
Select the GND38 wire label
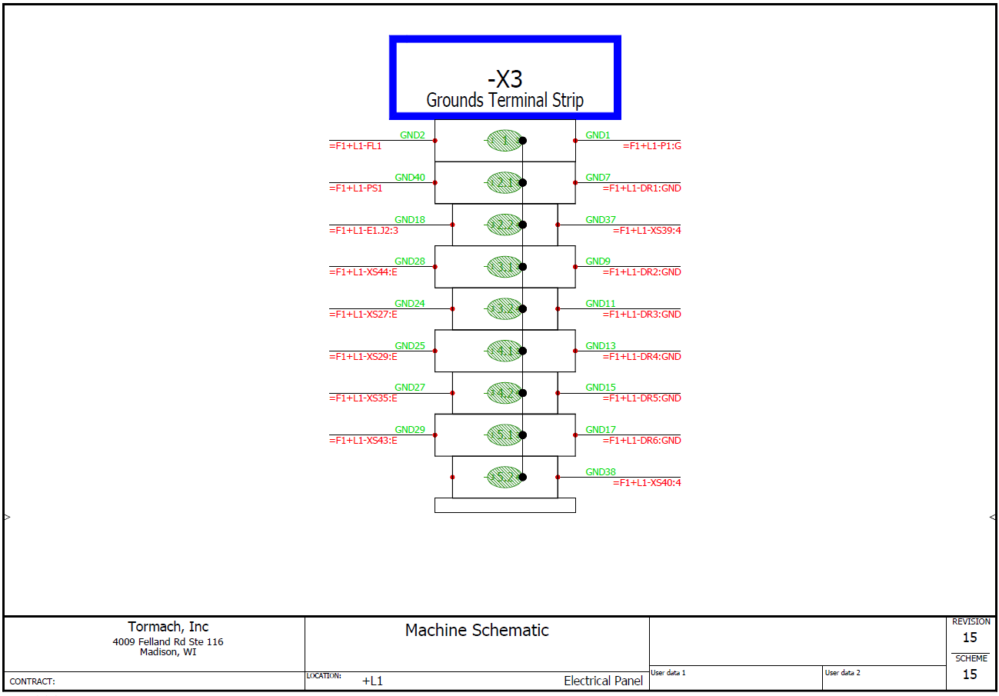tap(601, 472)
